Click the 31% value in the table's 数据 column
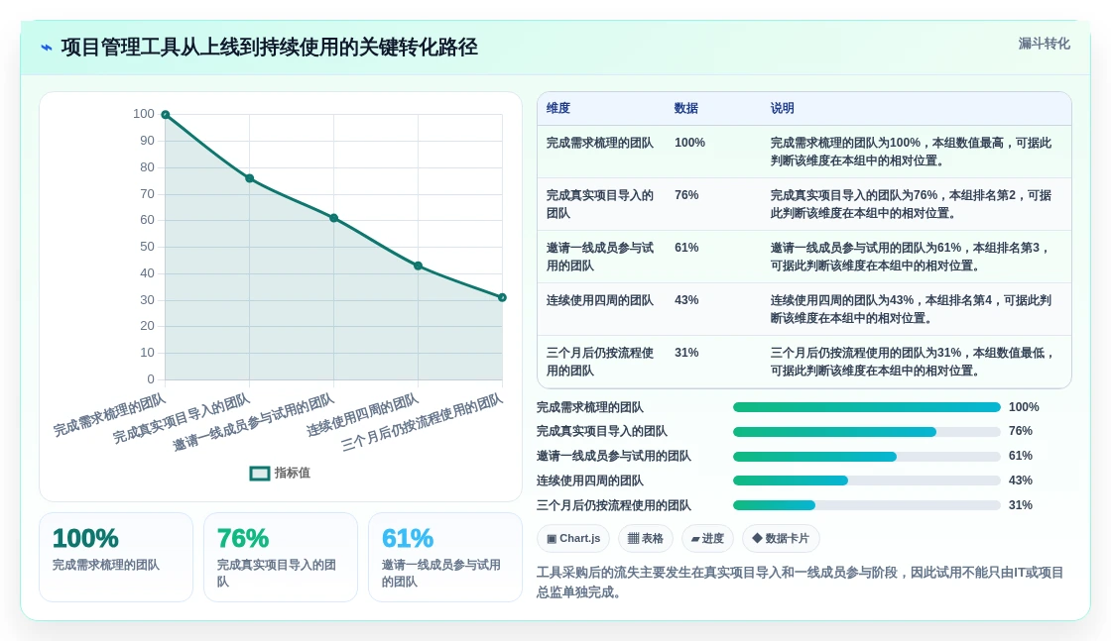Image resolution: width=1111 pixels, height=641 pixels. (x=685, y=353)
